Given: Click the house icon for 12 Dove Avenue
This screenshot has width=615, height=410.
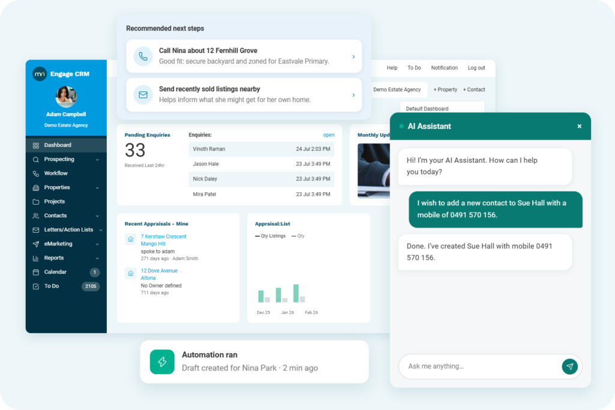Looking at the screenshot, I should coord(130,273).
